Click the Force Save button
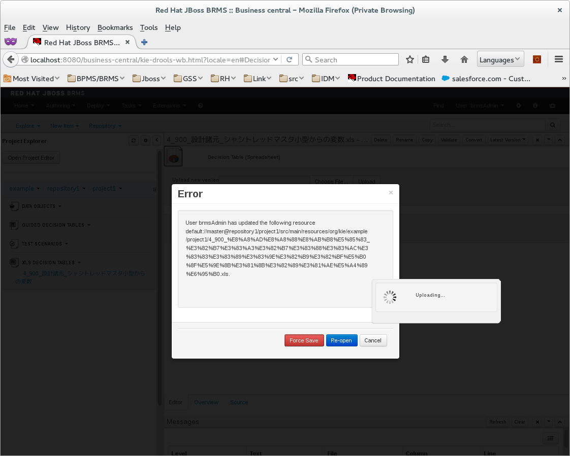Screen dimensions: 570x456 click(x=304, y=340)
